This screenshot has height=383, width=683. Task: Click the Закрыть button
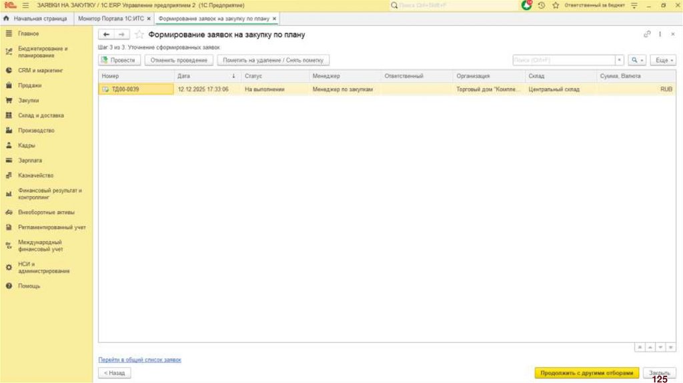(660, 373)
